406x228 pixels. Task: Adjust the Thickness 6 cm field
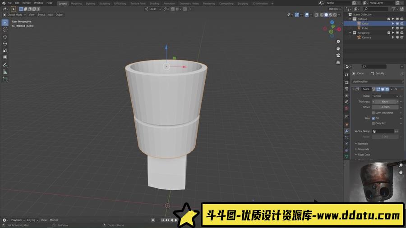point(385,102)
